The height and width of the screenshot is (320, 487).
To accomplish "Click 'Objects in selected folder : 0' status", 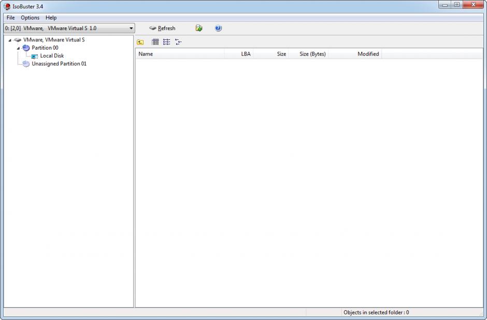I will tap(376, 313).
